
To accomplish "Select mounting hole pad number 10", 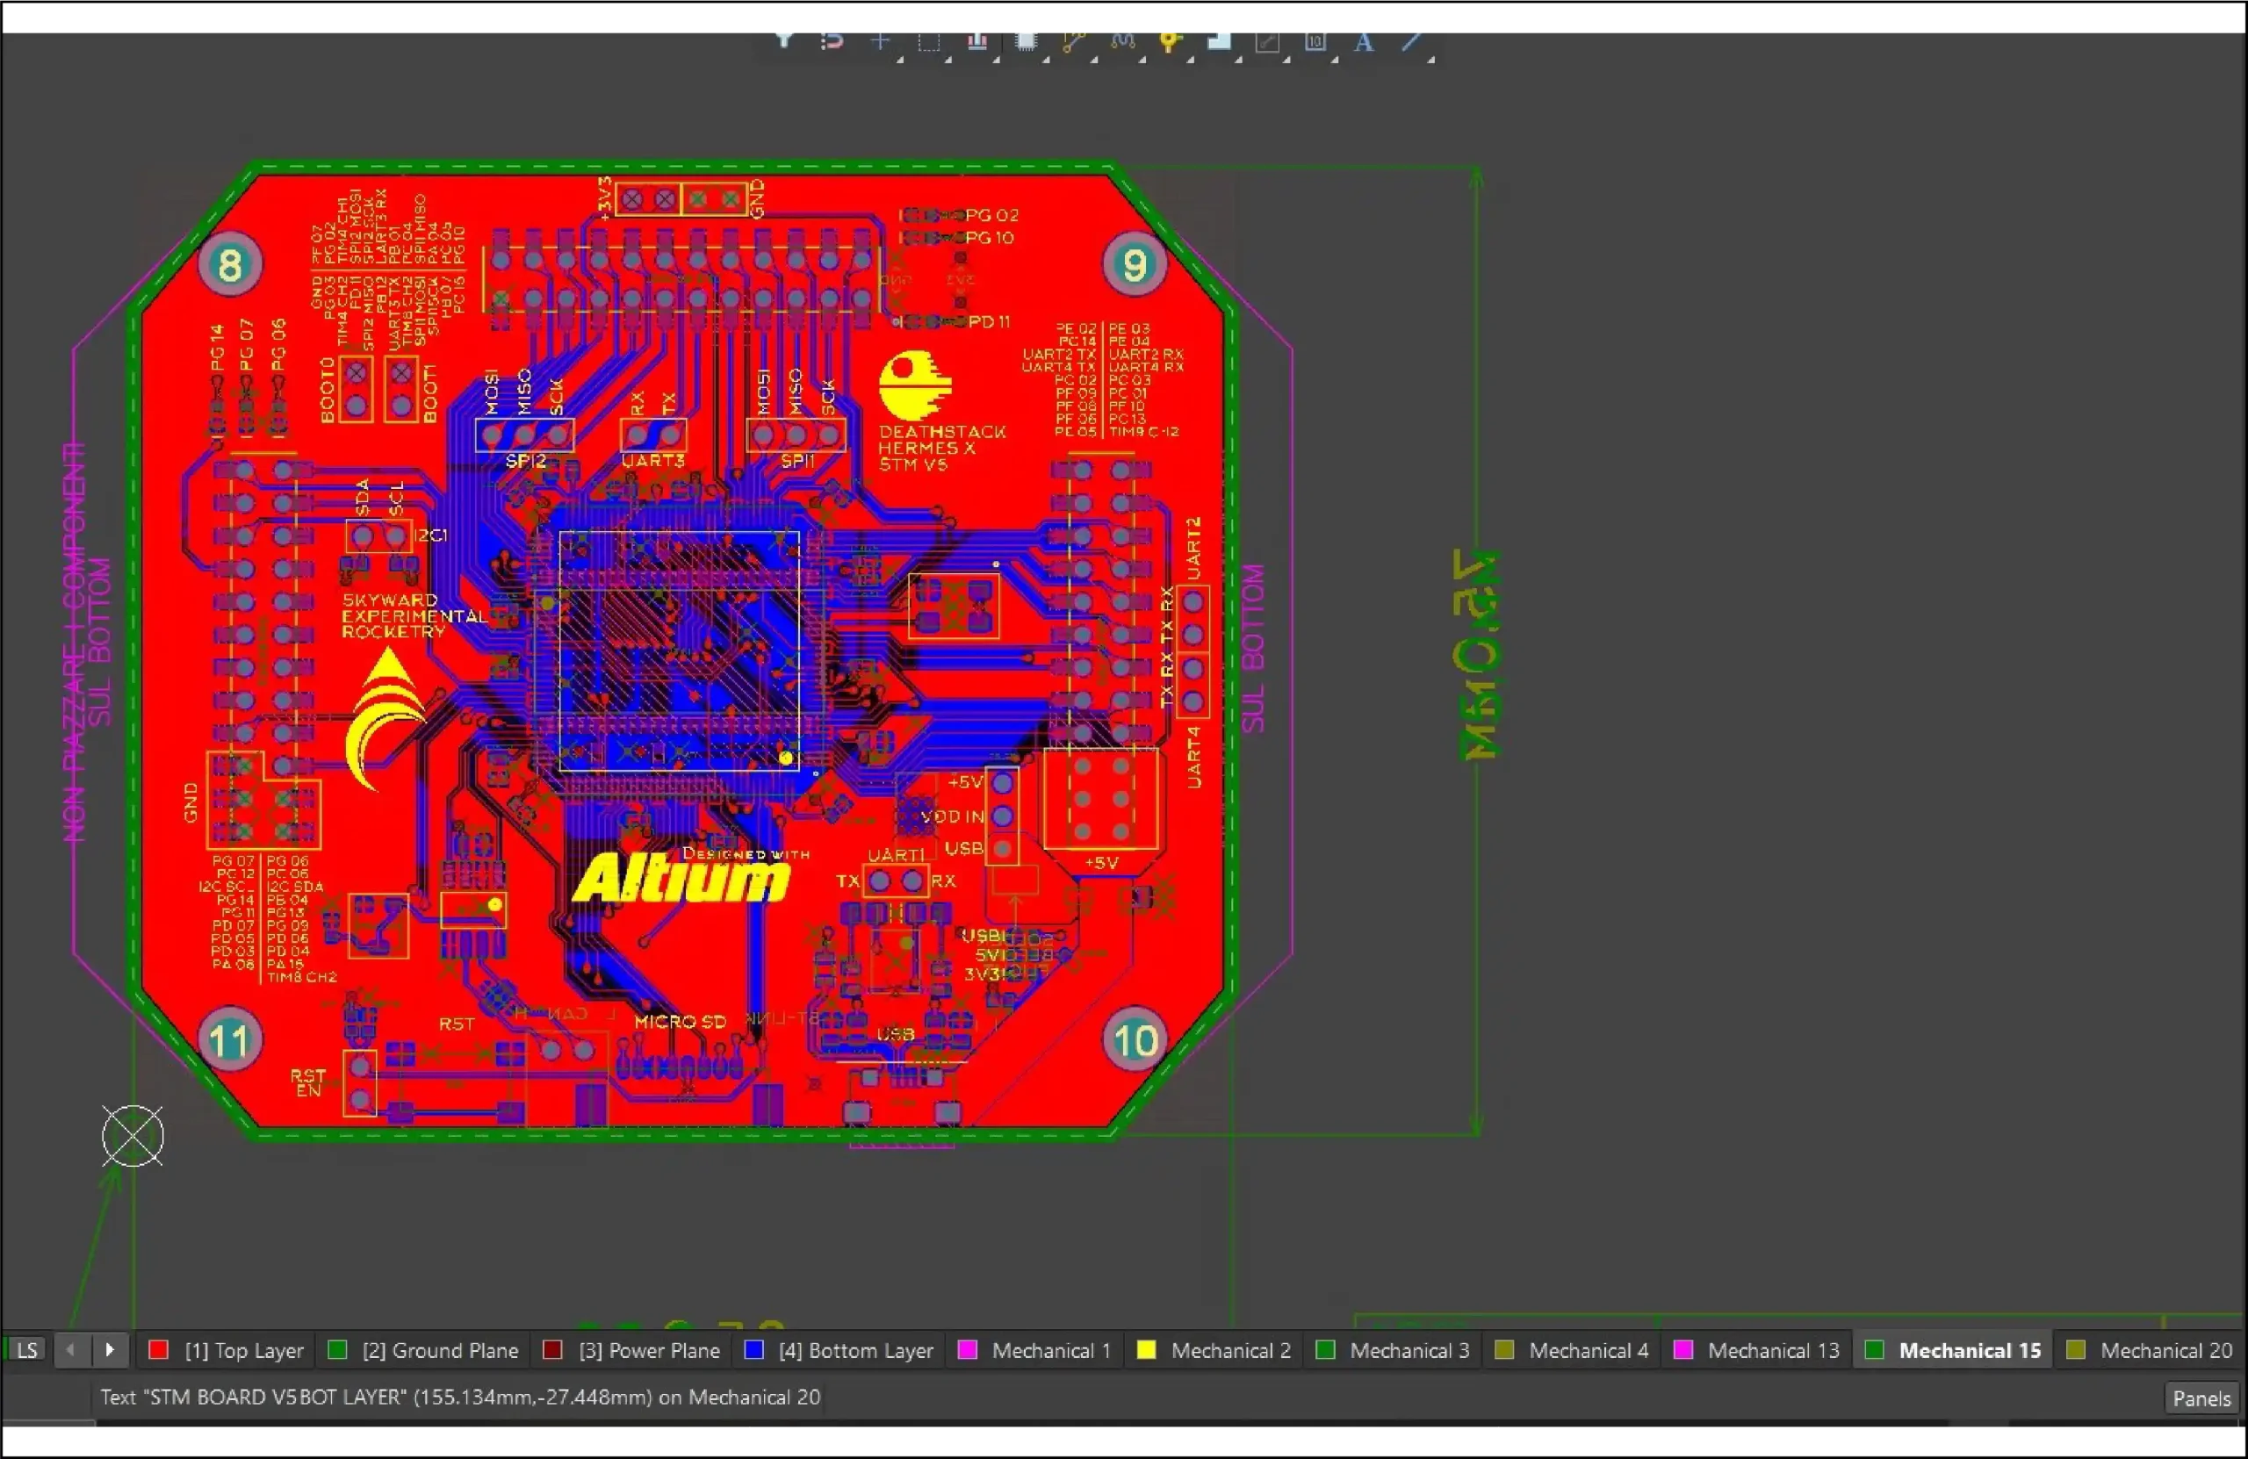I will [x=1135, y=1040].
